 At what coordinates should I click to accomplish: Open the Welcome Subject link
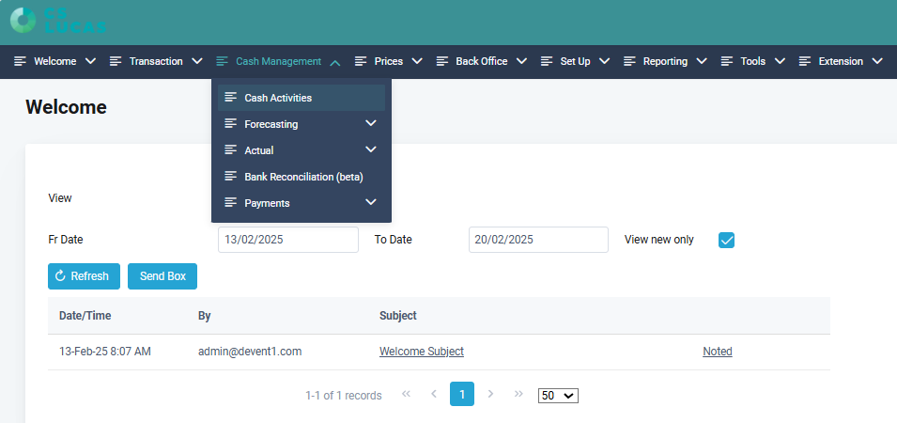click(x=421, y=352)
